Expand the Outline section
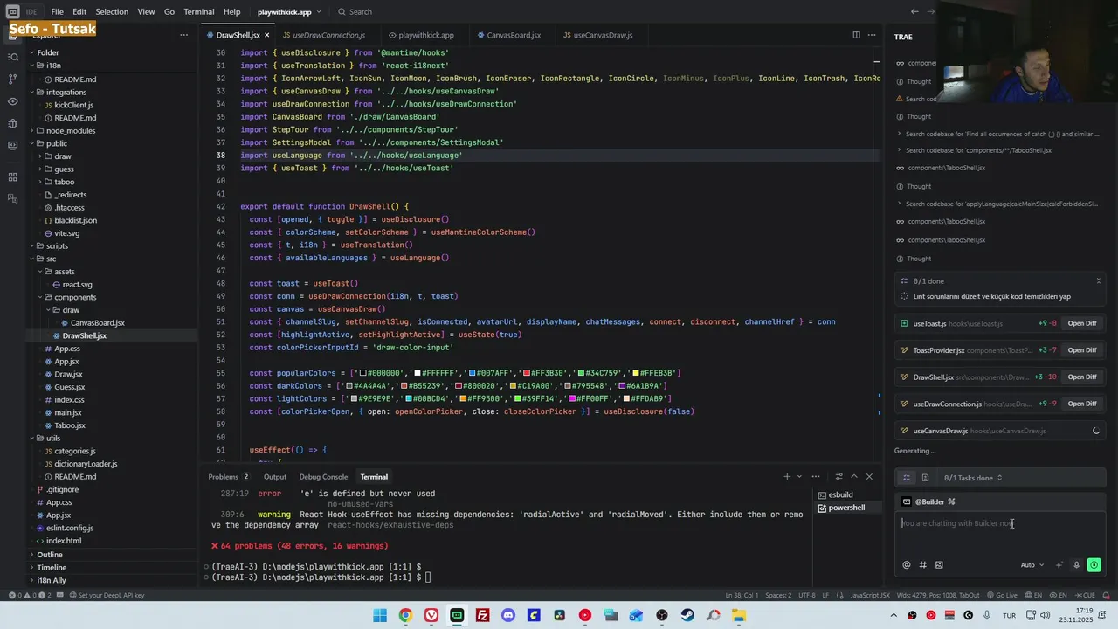 [x=49, y=555]
